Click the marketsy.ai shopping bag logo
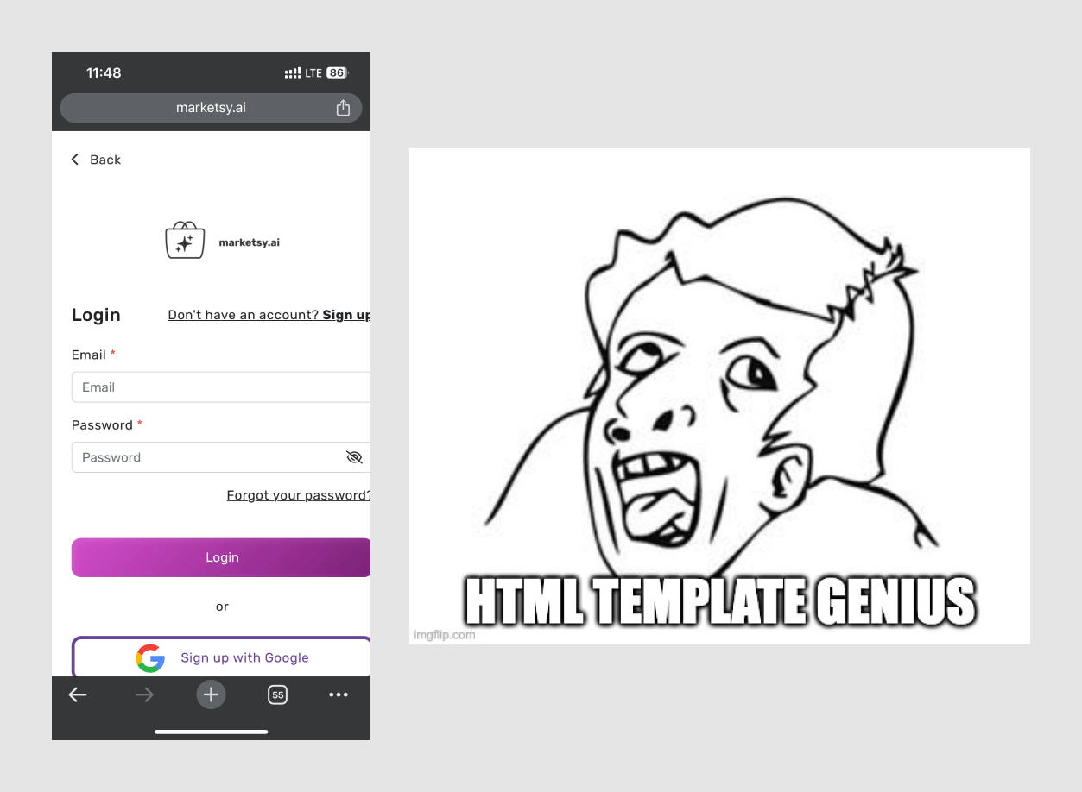Screen dimensions: 1082x792 point(185,240)
